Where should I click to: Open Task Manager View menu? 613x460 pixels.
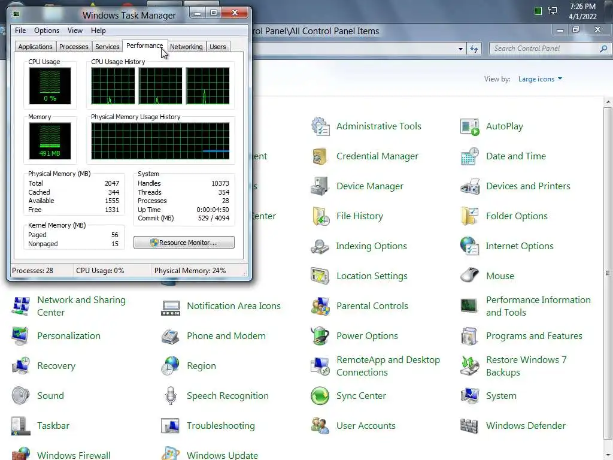click(75, 31)
